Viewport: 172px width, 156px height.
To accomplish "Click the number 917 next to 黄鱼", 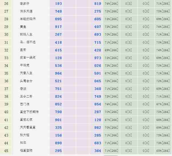I will 58,27.
